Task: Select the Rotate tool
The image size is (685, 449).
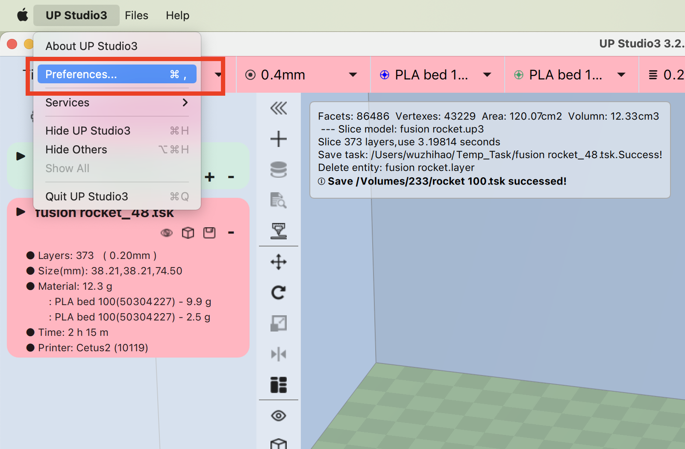Action: point(279,293)
